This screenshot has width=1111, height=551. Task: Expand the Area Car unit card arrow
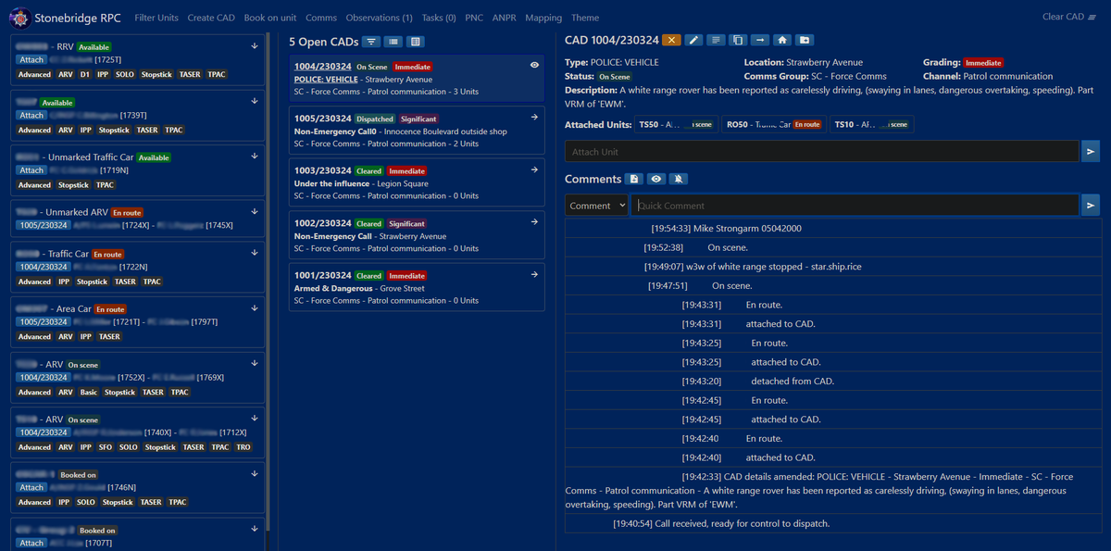pos(255,308)
